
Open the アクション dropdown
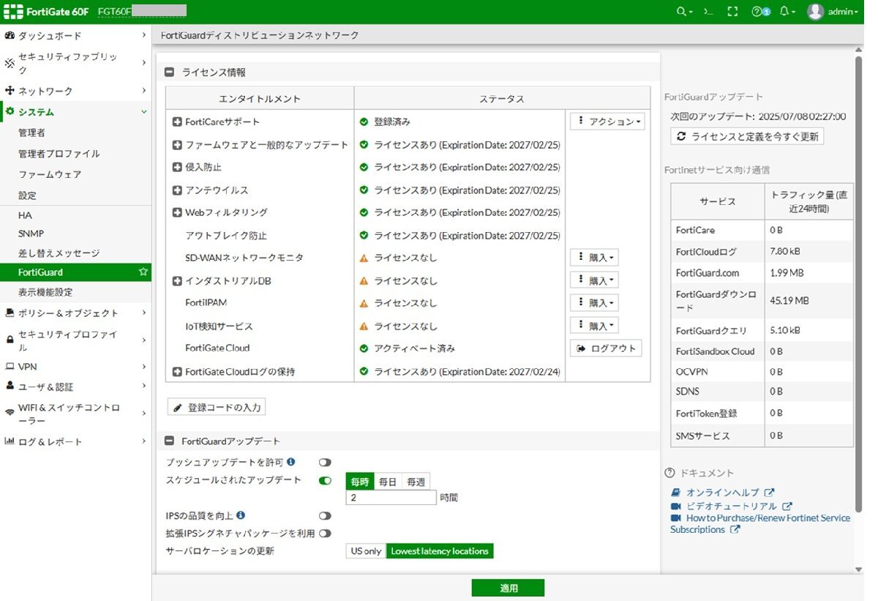coord(607,122)
